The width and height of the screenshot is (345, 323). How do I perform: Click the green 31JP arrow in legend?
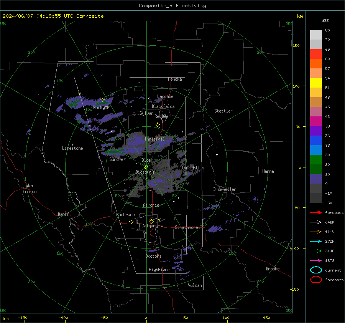coord(316,251)
